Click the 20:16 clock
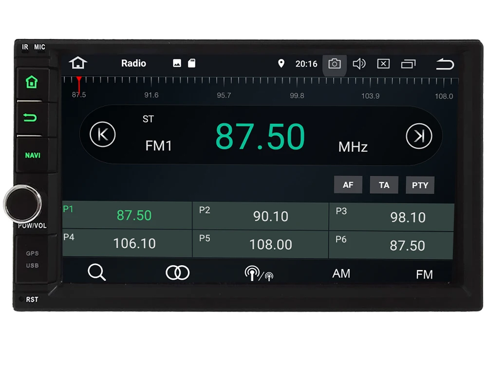 pos(306,64)
